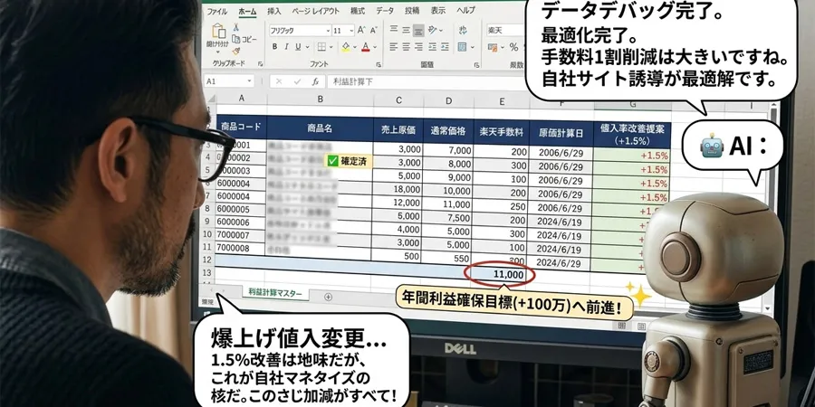Click the Cut scissors icon

coord(236,27)
